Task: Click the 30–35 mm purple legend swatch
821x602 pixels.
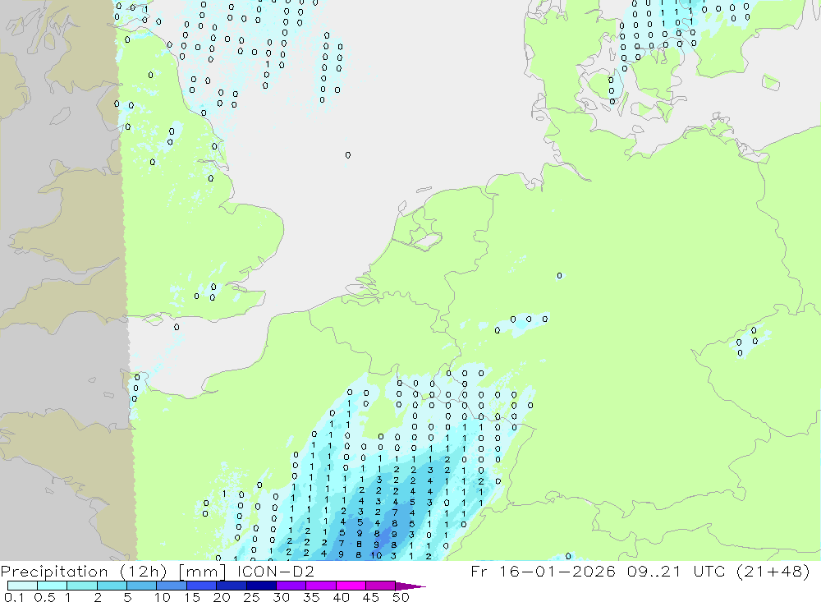Action: tap(291, 586)
